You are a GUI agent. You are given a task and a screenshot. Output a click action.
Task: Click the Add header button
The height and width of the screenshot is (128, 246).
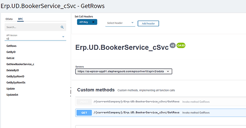[148, 23]
